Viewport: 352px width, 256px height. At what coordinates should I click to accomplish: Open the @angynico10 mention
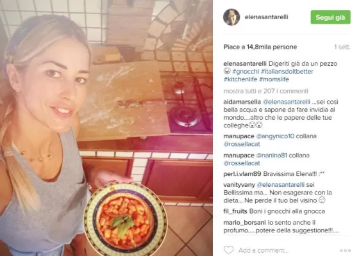coord(275,136)
